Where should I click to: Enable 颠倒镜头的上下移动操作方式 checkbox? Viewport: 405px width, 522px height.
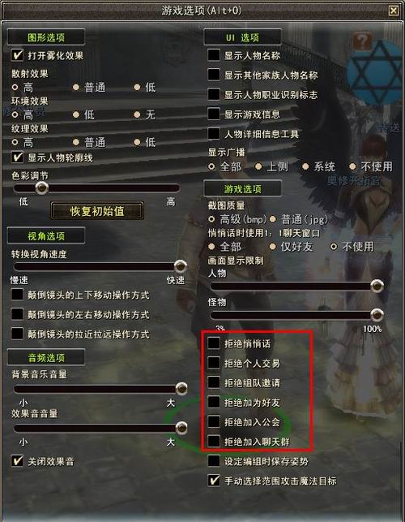pyautogui.click(x=17, y=295)
